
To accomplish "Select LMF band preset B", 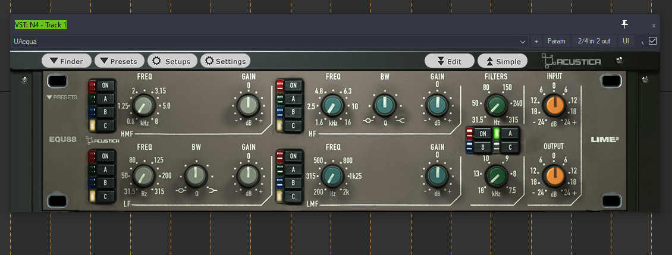I will click(294, 183).
